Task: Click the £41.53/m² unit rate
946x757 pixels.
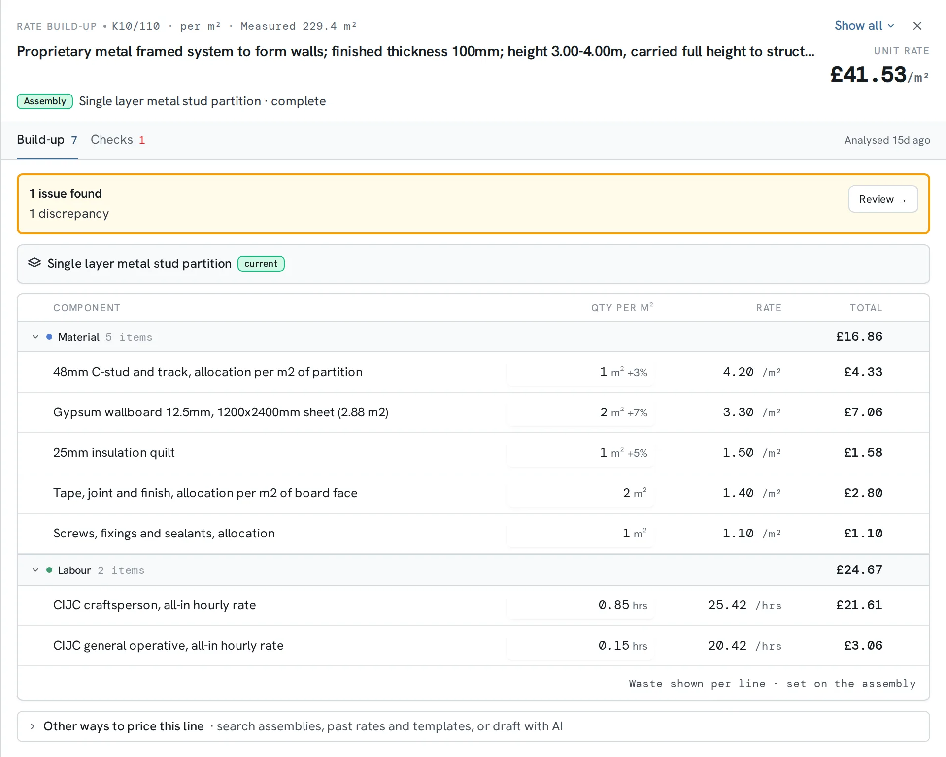Action: (879, 75)
